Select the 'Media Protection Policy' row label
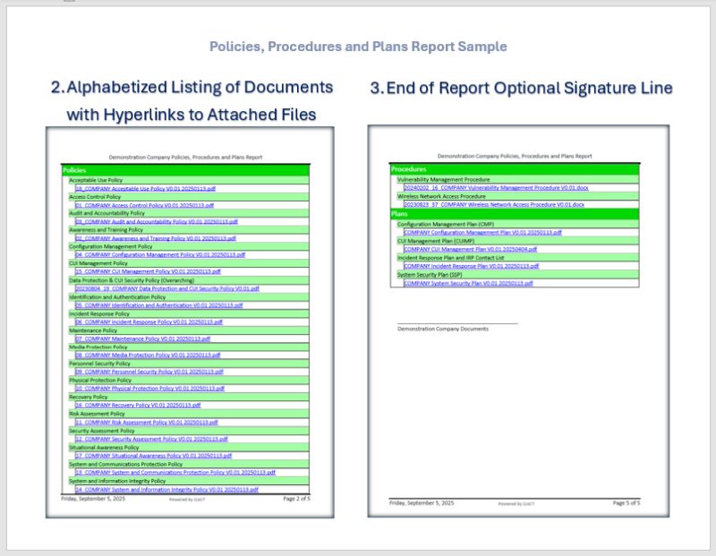 tap(98, 346)
